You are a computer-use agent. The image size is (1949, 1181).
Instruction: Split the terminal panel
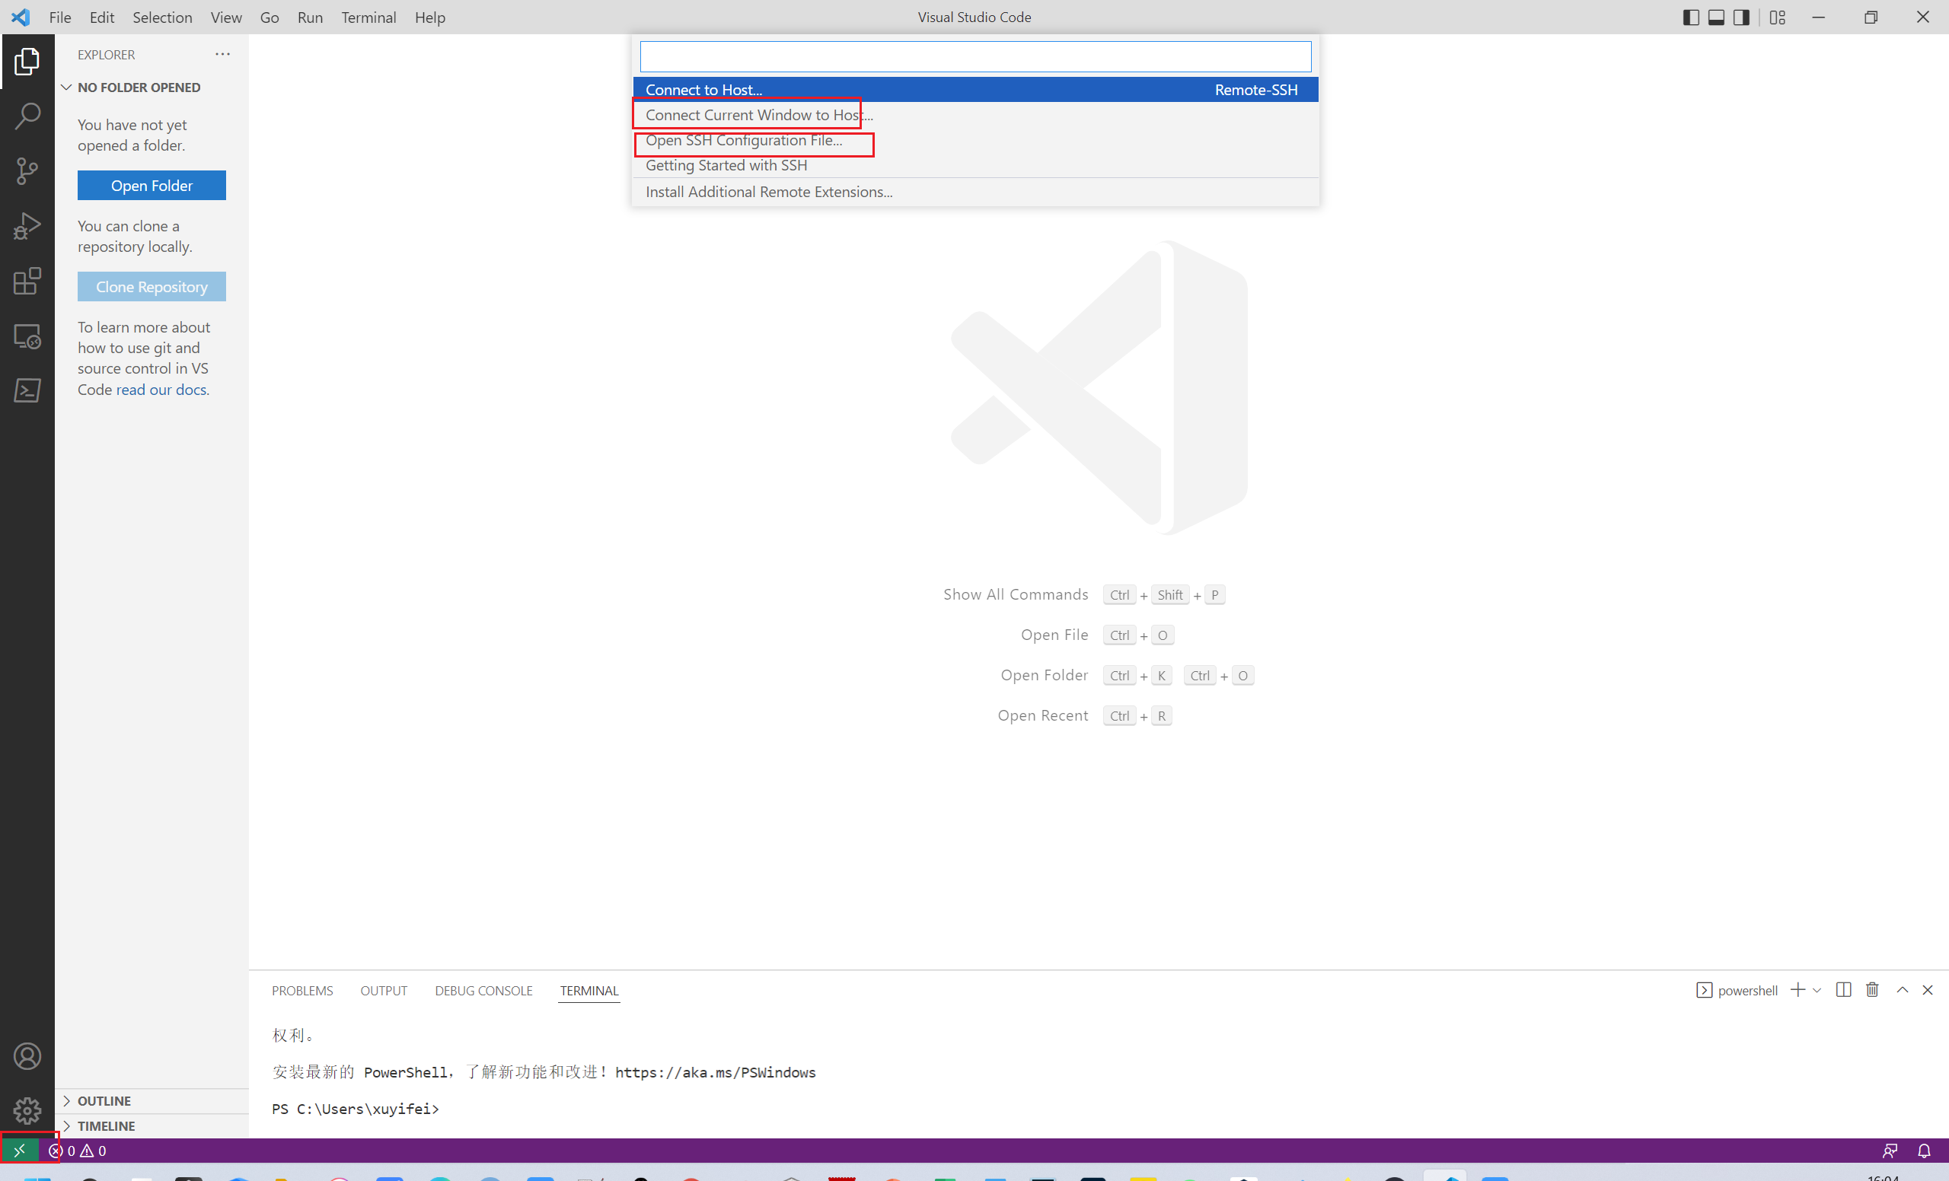(1843, 990)
